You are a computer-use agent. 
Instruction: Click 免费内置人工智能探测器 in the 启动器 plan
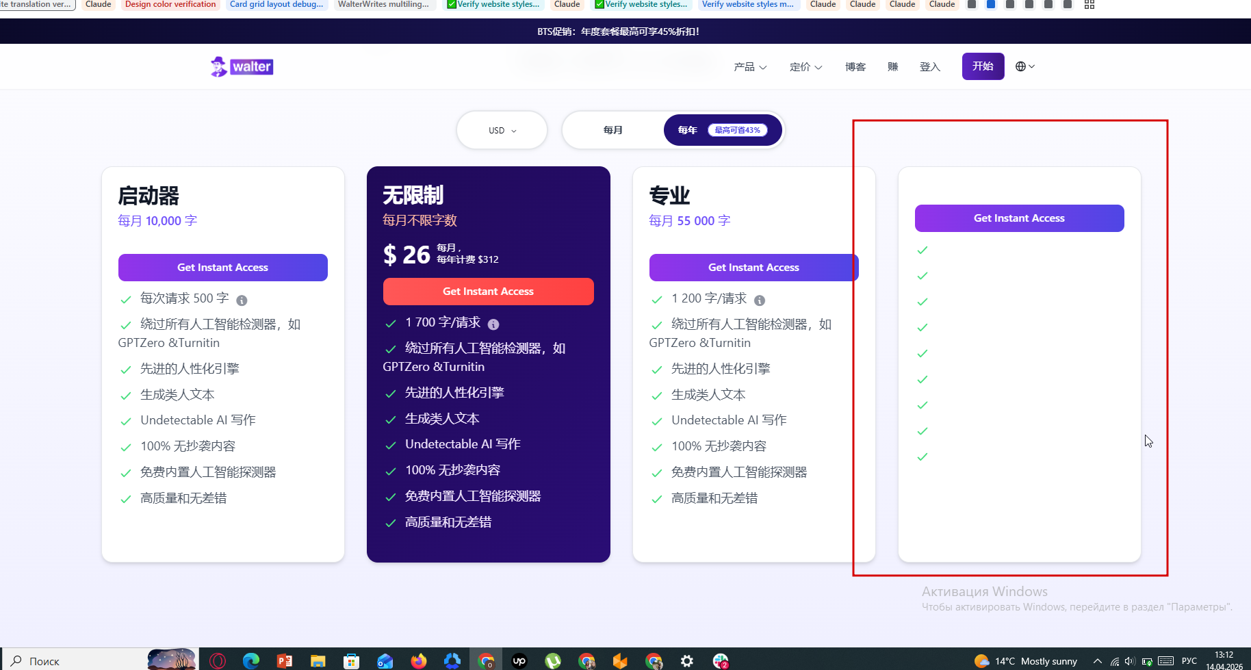[x=208, y=472]
